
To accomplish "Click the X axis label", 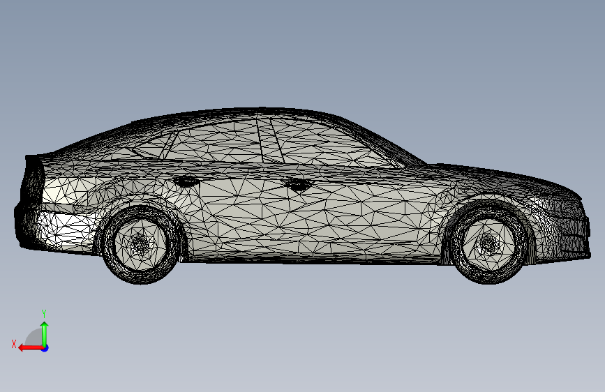I will coord(14,344).
